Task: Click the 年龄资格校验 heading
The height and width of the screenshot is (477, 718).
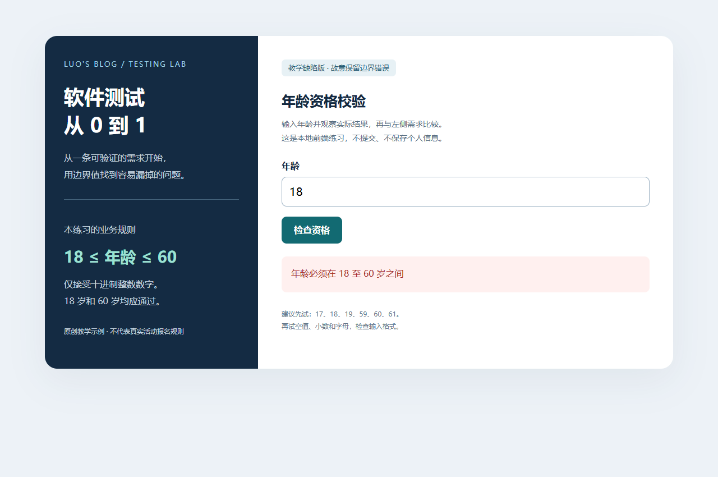Action: click(324, 102)
